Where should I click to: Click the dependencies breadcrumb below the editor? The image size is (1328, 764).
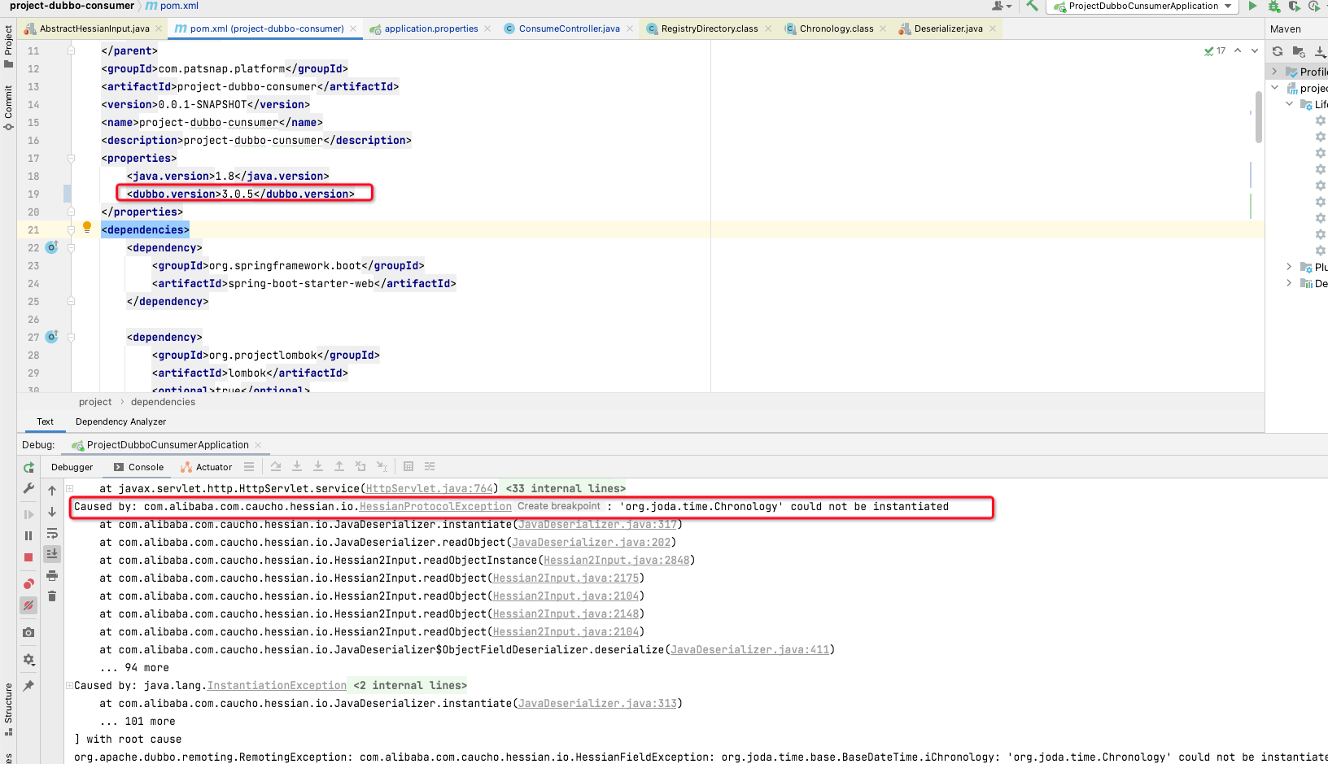(163, 401)
